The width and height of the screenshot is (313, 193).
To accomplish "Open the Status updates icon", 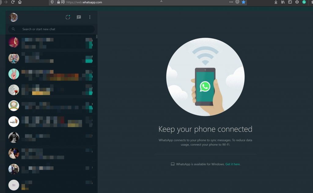I will click(68, 17).
